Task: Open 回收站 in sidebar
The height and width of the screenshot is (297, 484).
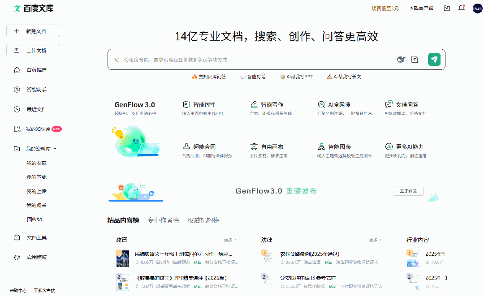Action: coord(34,220)
